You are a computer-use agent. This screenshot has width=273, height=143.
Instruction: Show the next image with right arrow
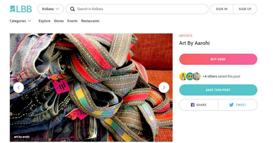(164, 88)
